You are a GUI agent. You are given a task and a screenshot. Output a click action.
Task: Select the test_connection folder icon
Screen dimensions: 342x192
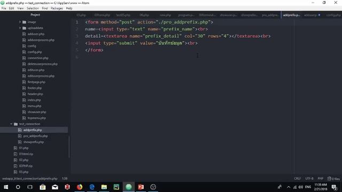click(x=15, y=124)
